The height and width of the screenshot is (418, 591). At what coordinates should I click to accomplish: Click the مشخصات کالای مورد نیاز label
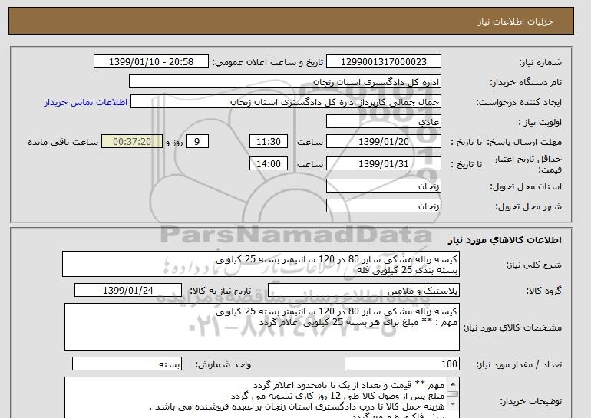(x=512, y=327)
